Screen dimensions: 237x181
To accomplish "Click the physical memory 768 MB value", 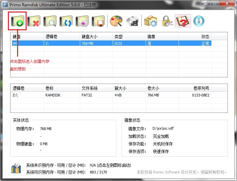I will click(46, 129).
